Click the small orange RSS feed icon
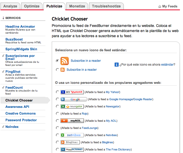The height and width of the screenshot is (153, 183). pos(63,69)
